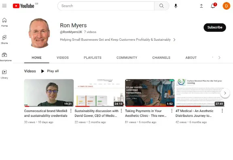Screen dimensions: 233x160
Task: Expand the channel description chevron
Action: [x=174, y=39]
